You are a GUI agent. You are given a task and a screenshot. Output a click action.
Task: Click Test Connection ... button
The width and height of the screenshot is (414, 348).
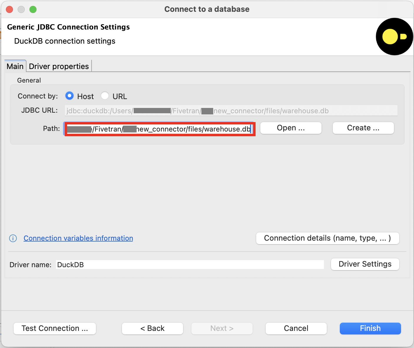pos(55,328)
